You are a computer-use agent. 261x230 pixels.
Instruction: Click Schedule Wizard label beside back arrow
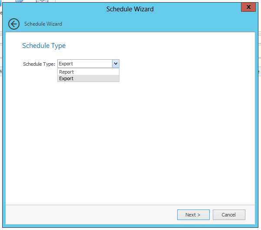(x=43, y=24)
